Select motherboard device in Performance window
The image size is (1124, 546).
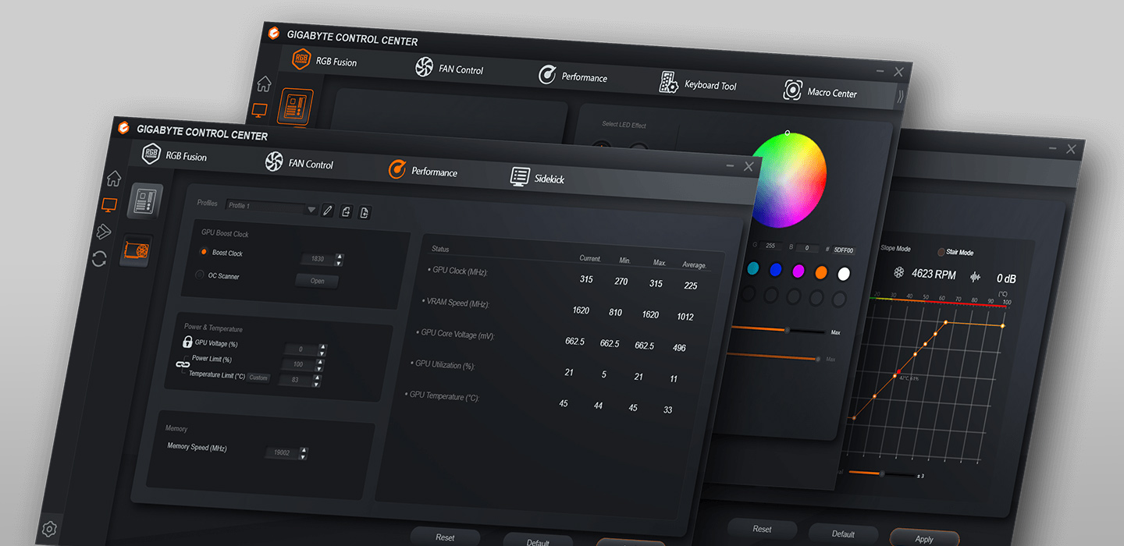146,200
